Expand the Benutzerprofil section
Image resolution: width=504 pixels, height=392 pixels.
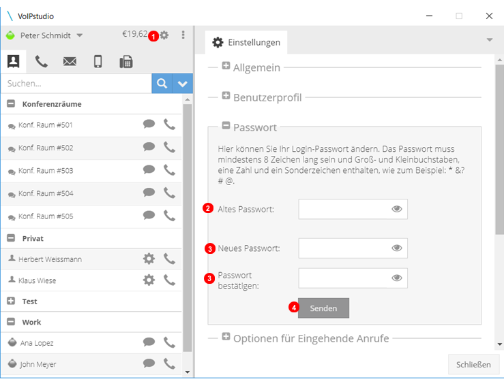click(226, 95)
